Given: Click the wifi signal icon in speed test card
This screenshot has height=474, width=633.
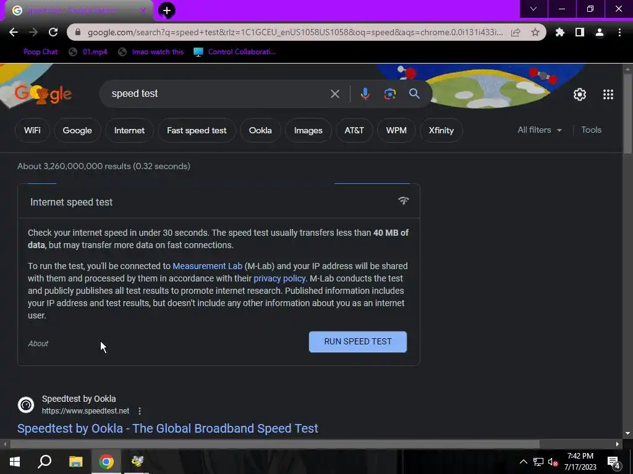Looking at the screenshot, I should click(x=403, y=201).
